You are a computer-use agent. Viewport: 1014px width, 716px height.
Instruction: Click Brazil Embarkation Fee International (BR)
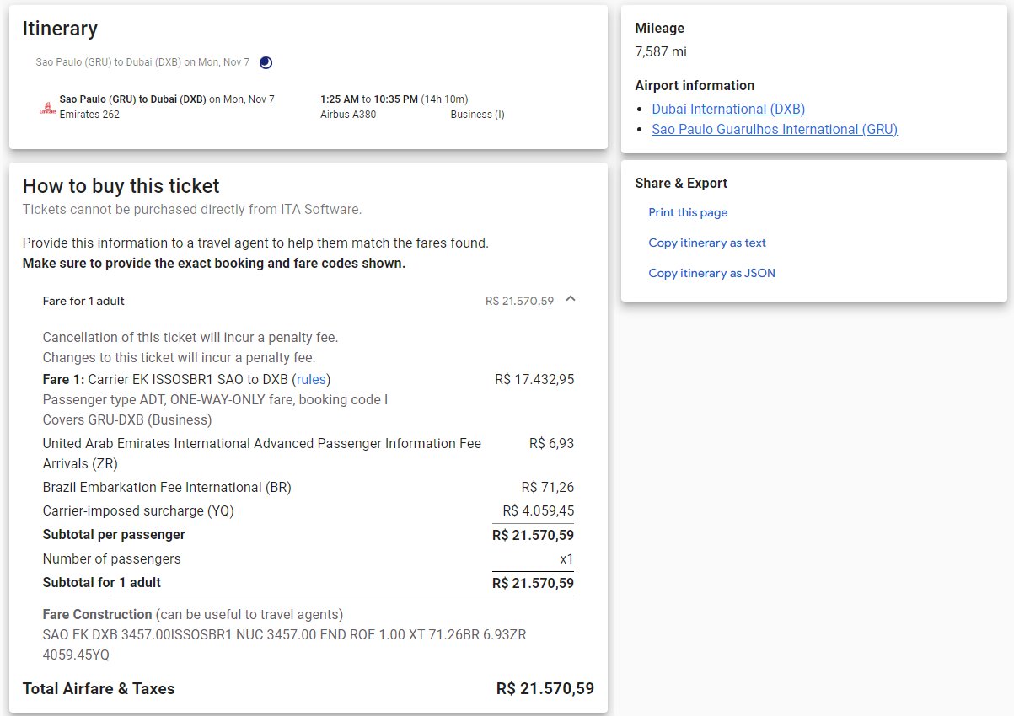(167, 487)
